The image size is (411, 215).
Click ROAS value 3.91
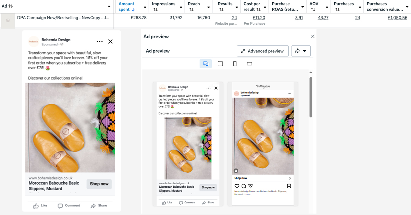(299, 17)
